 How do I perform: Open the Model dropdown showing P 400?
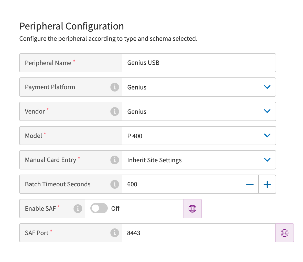[x=267, y=136]
